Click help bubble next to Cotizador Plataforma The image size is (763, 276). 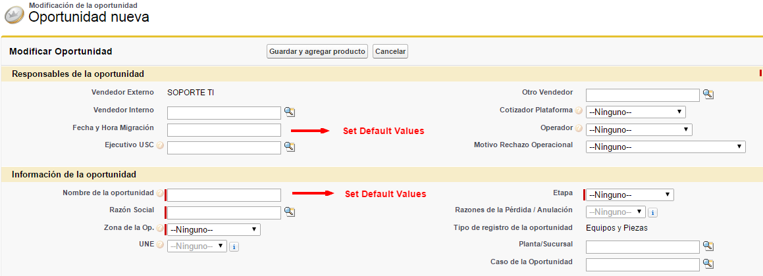579,111
